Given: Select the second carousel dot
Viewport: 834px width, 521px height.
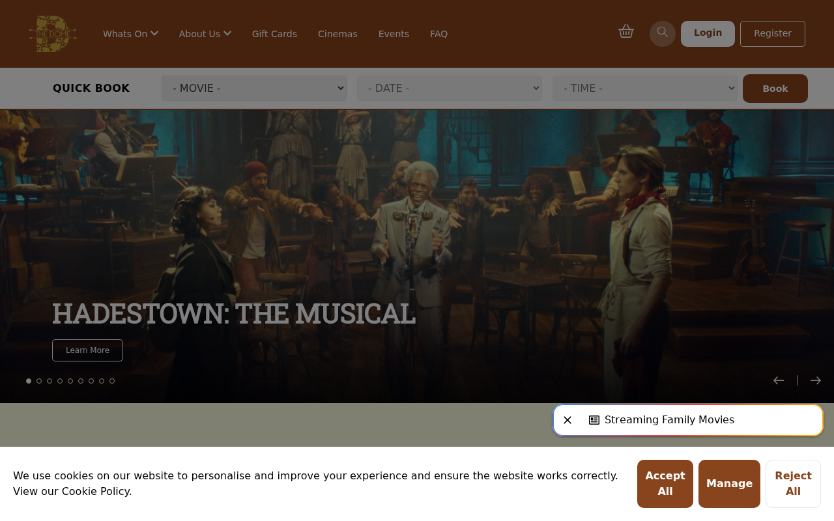Looking at the screenshot, I should pyautogui.click(x=39, y=381).
